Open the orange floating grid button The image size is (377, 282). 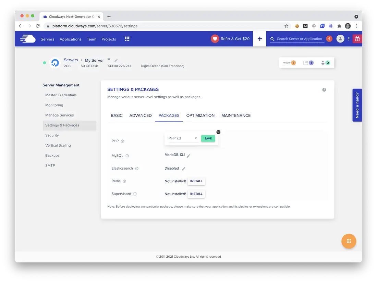click(349, 241)
